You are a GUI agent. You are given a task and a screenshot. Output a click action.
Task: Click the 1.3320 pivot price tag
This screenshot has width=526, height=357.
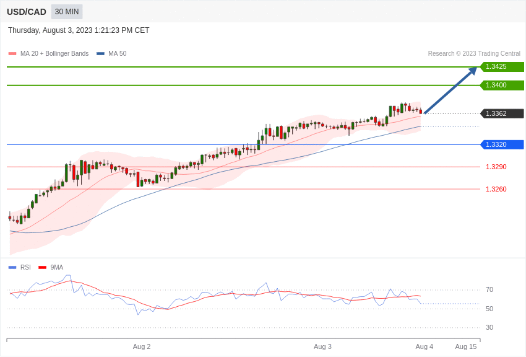(502, 145)
